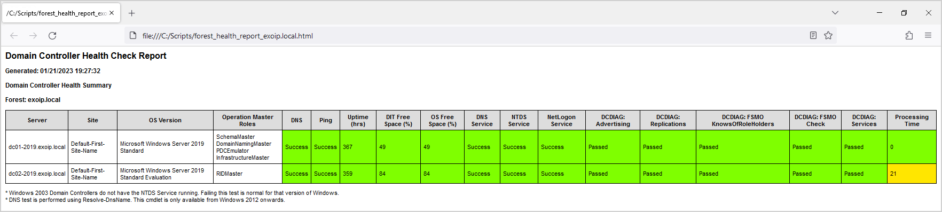Click dc01 DCDIAG Advertising Passed cell

coord(613,147)
